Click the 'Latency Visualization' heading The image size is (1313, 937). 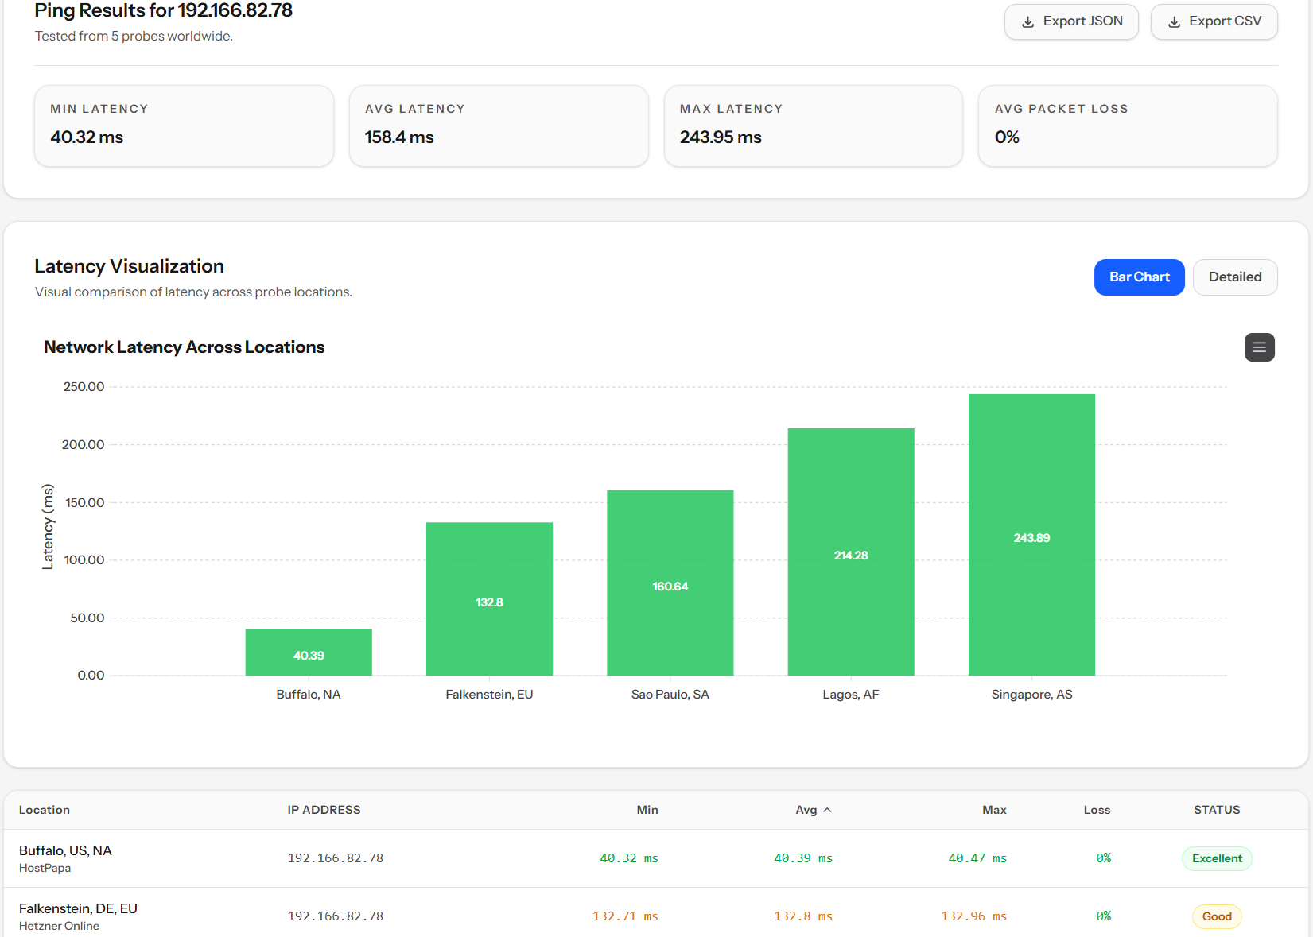tap(130, 266)
